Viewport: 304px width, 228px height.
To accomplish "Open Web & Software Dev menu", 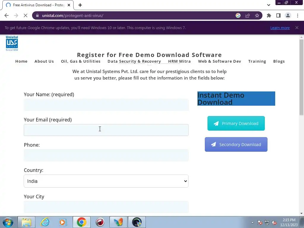I will coord(219,61).
